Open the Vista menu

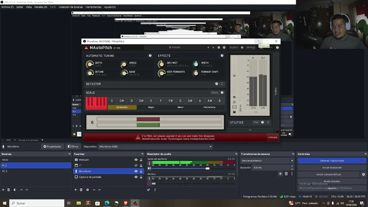29,7
